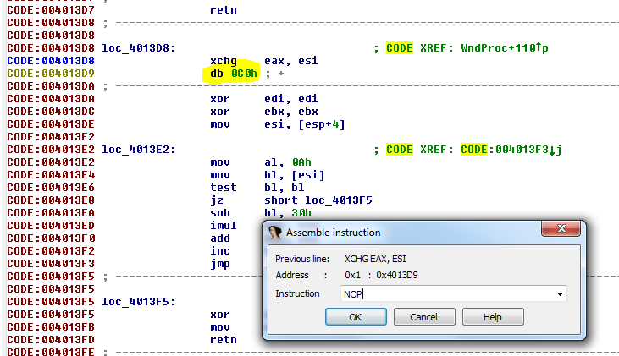
Task: Click the Assemble instruction dialog title icon
Action: [274, 233]
